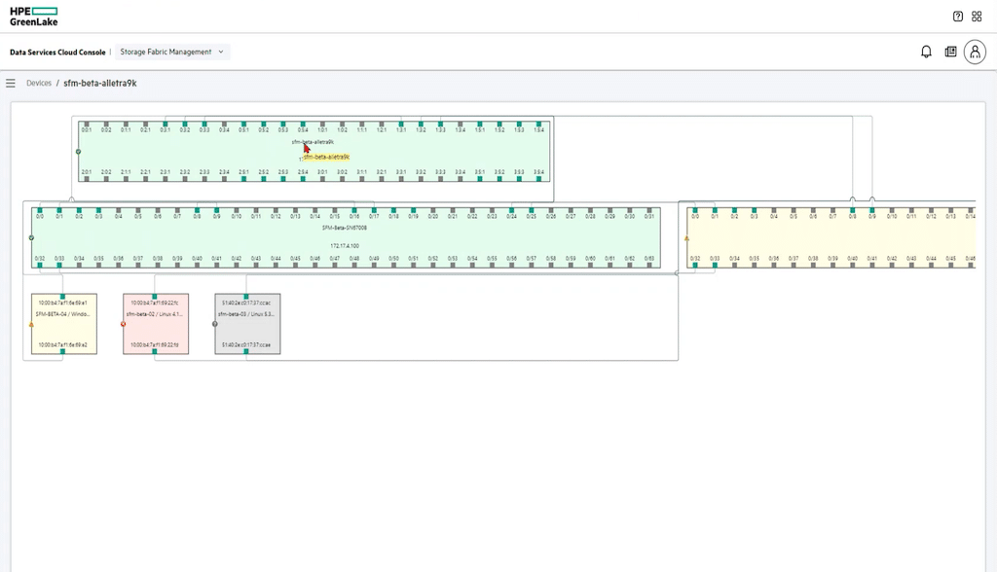Open the user account avatar menu
The width and height of the screenshot is (997, 572).
click(975, 53)
